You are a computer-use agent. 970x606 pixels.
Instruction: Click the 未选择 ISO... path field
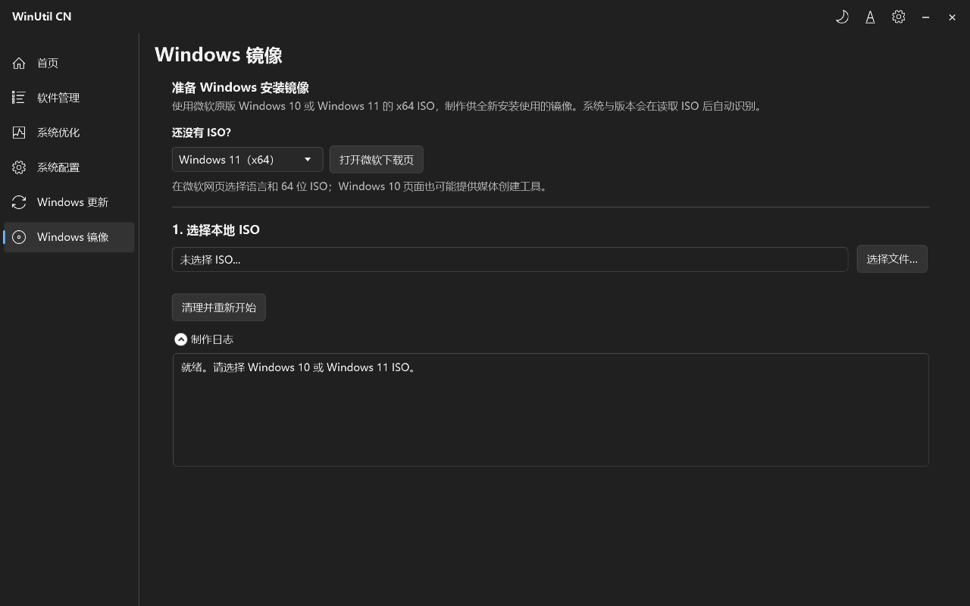pos(510,259)
